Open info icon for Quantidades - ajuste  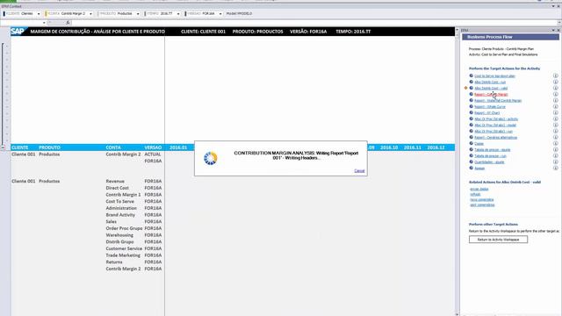(x=555, y=162)
